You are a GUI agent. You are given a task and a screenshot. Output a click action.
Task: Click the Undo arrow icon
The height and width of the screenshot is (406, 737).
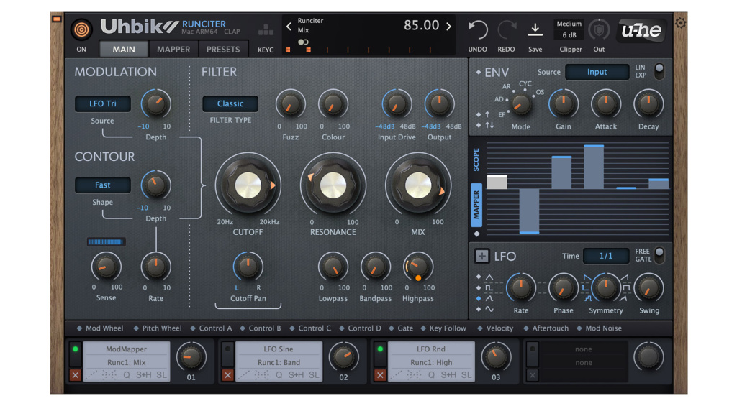pos(478,30)
